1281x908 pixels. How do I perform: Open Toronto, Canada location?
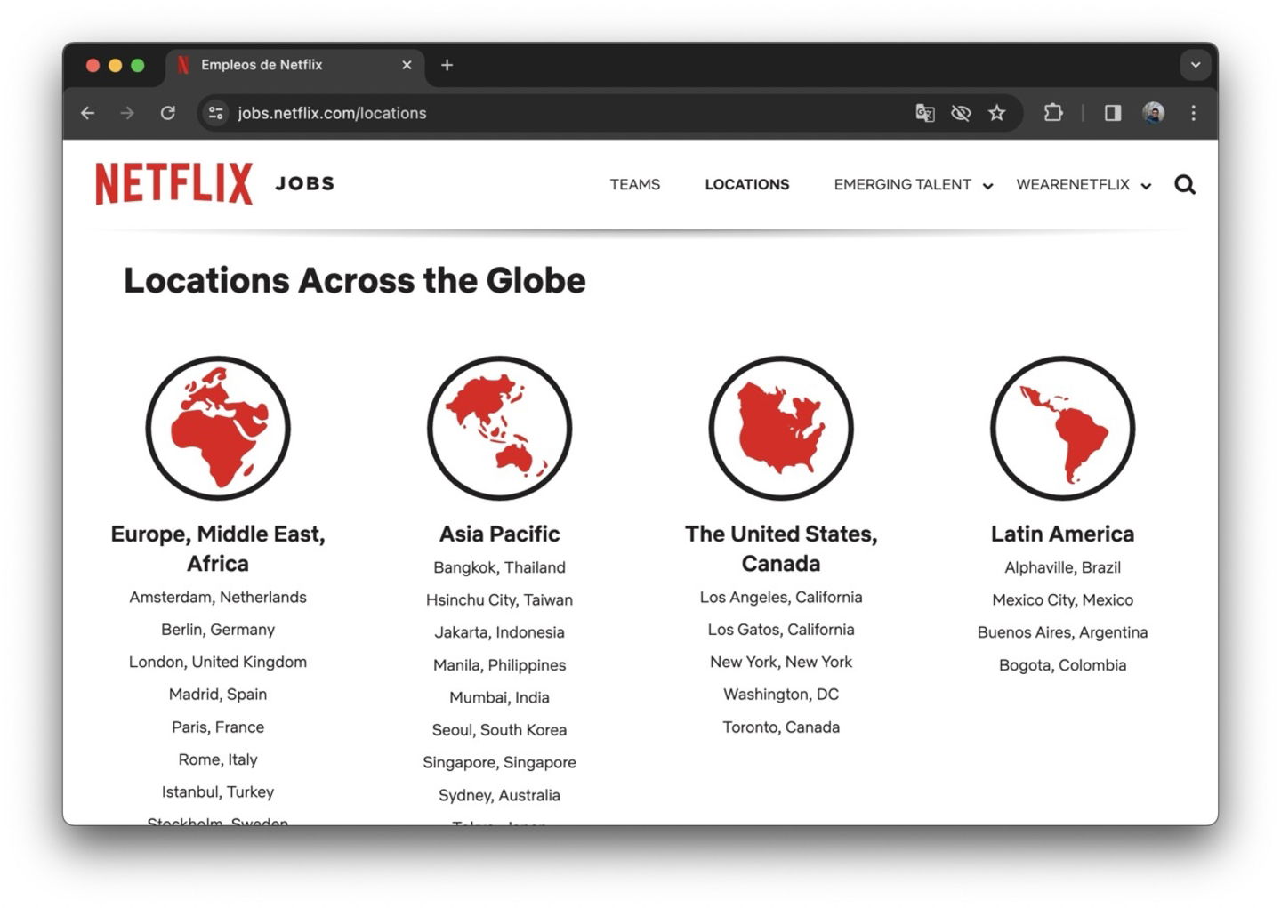point(781,727)
